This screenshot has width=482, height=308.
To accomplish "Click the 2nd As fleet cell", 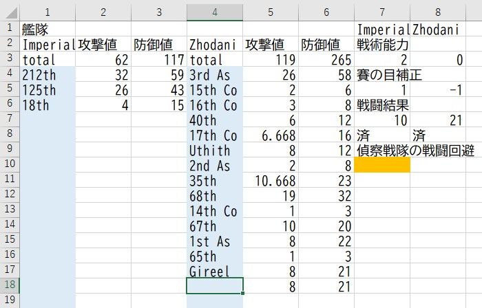I will pos(215,165).
